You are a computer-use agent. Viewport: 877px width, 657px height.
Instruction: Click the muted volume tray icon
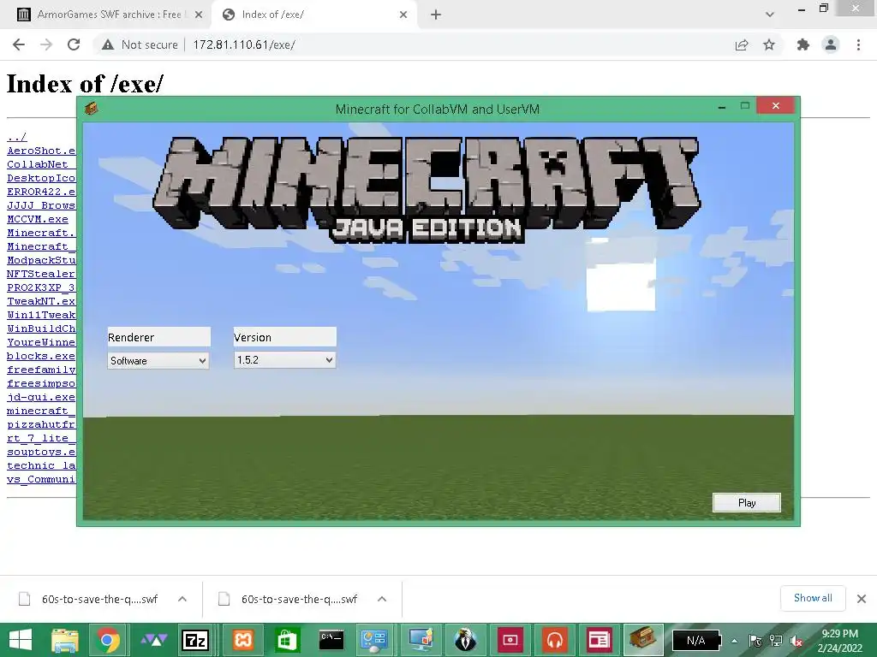(x=796, y=641)
